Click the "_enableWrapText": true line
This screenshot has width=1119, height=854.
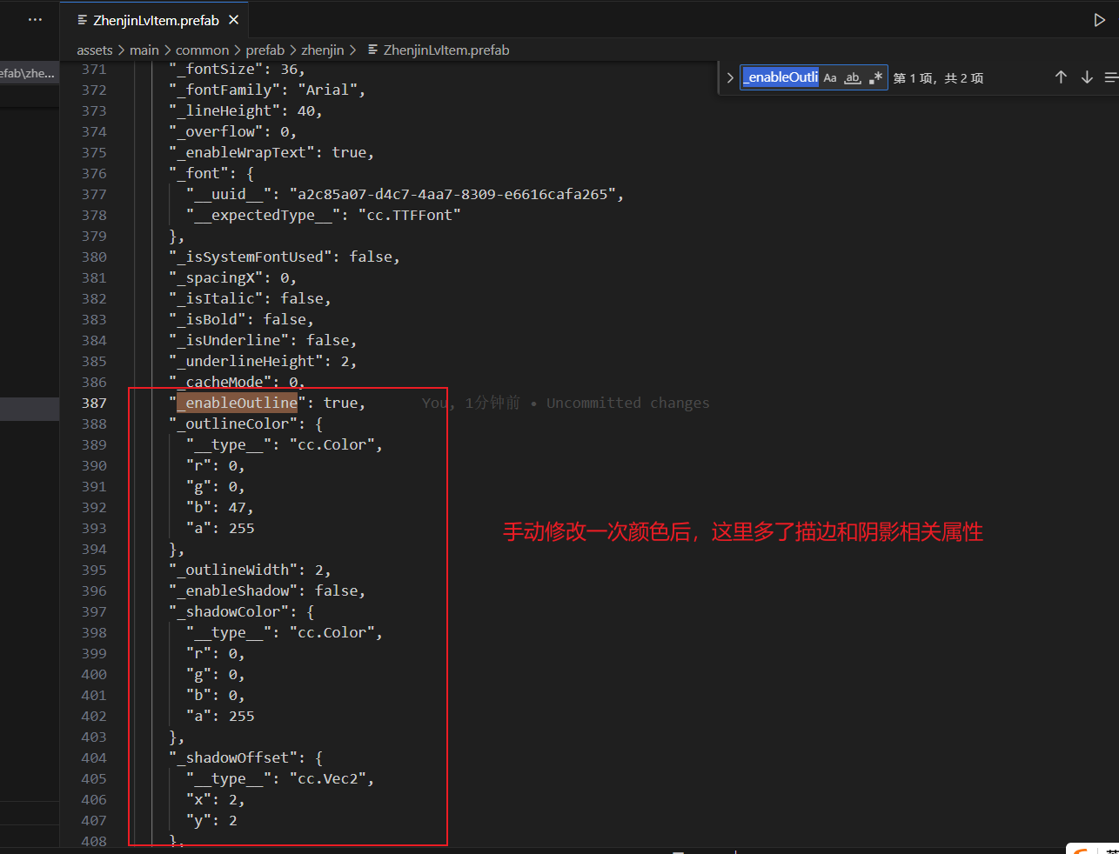click(271, 152)
